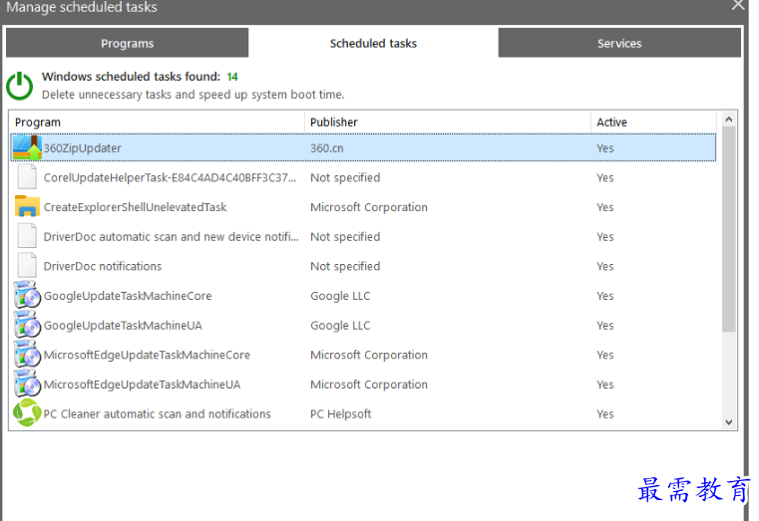Click Google LLC publisher for GoogleUpdateTaskMachineUA
This screenshot has width=759, height=521.
[x=340, y=325]
